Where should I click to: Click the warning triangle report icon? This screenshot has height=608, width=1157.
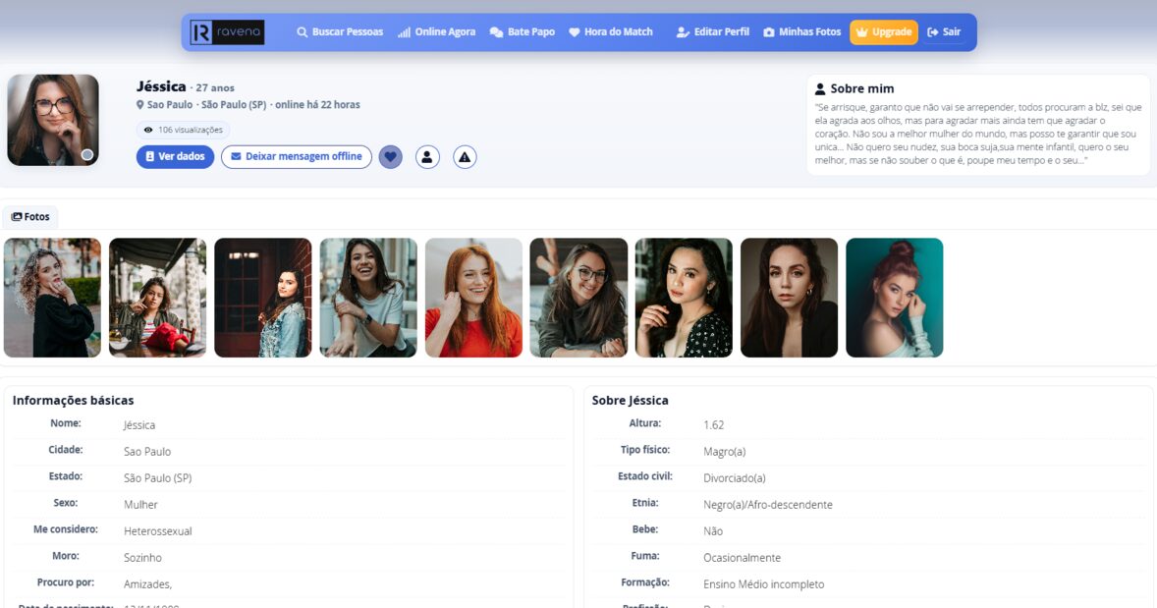point(465,156)
